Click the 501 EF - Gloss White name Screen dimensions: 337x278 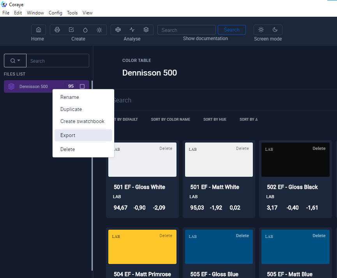(139, 187)
